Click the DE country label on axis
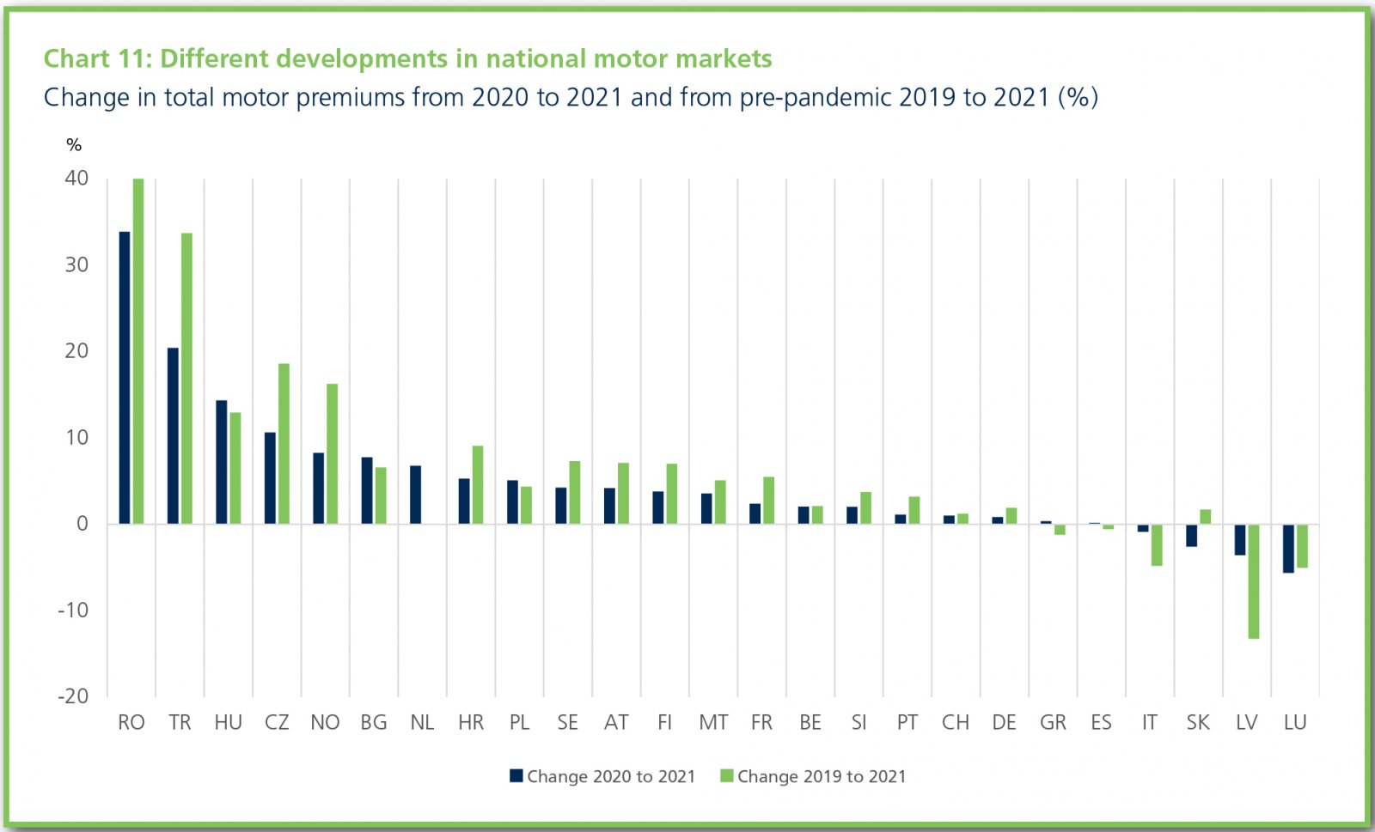This screenshot has height=832, width=1375. [x=1004, y=722]
